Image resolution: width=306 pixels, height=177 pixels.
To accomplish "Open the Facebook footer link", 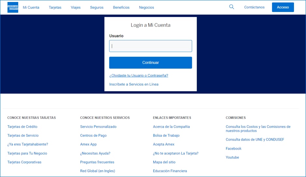I will [x=234, y=148].
